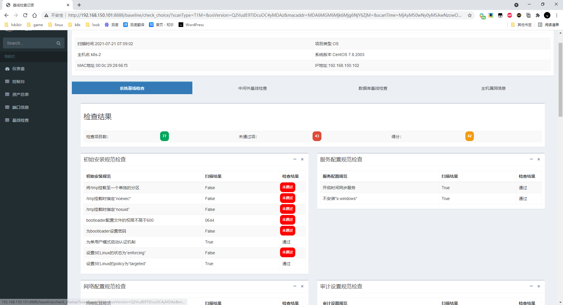The height and width of the screenshot is (305, 563).
Task: Collapse the 初始安装规范检查 panel
Action: click(295, 159)
